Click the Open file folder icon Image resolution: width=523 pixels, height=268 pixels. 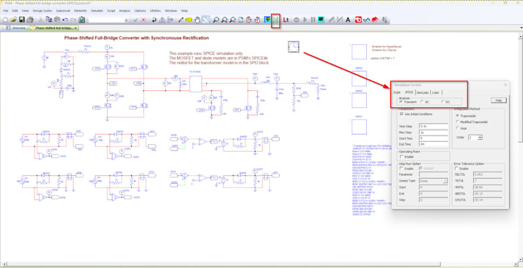point(14,20)
